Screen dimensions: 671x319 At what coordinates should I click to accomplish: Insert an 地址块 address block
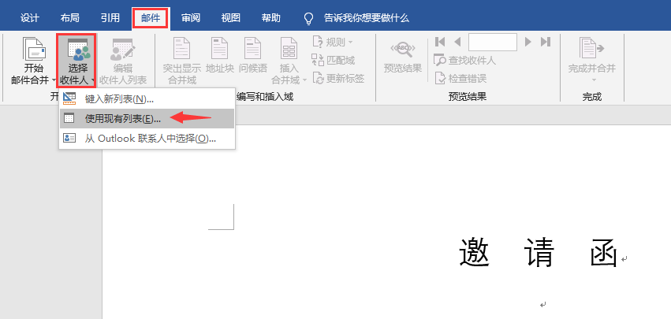point(219,55)
